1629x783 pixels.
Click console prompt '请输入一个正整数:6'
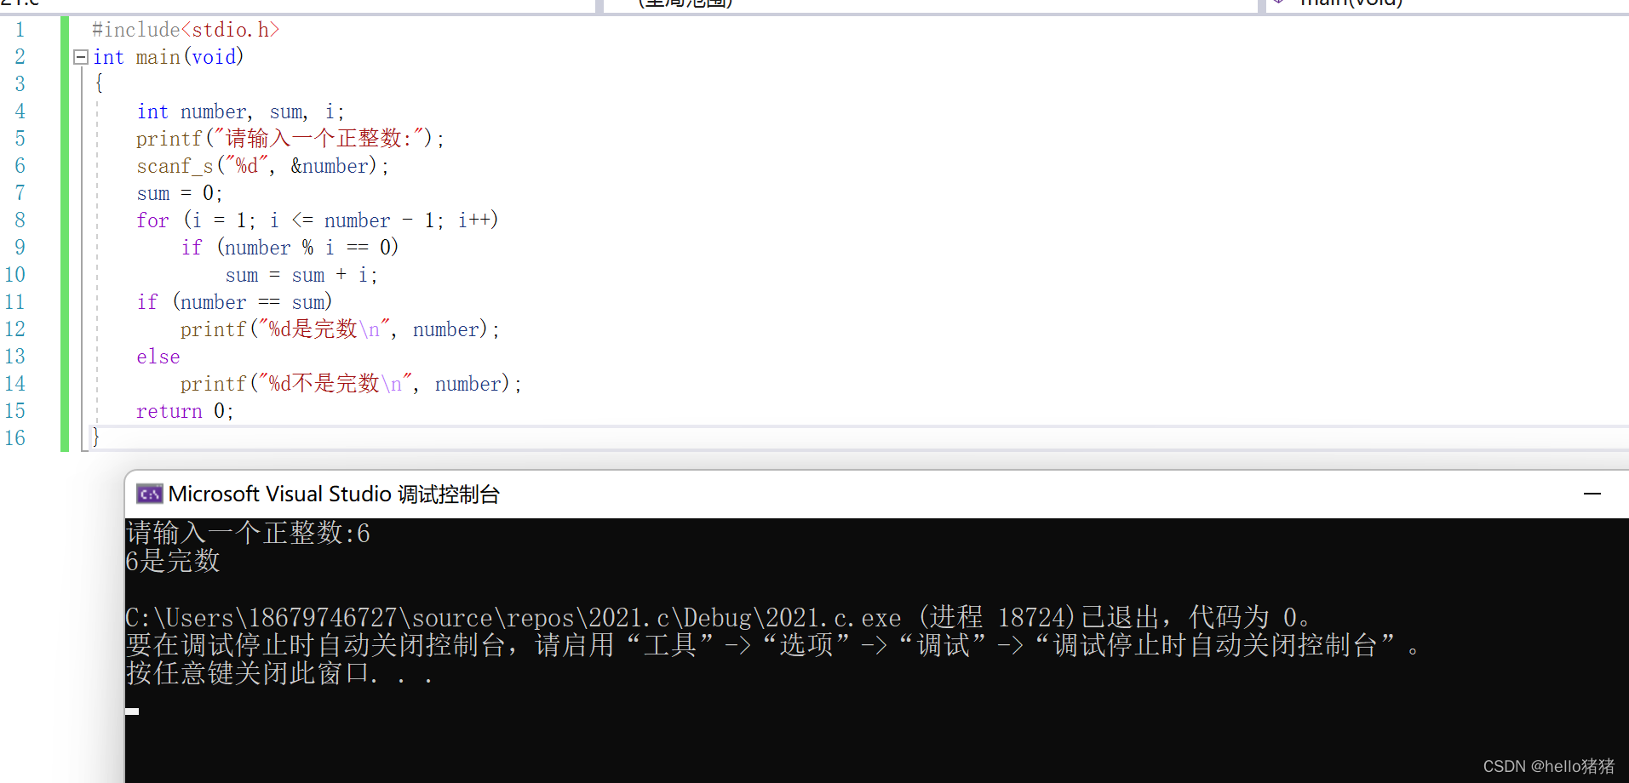tap(248, 533)
